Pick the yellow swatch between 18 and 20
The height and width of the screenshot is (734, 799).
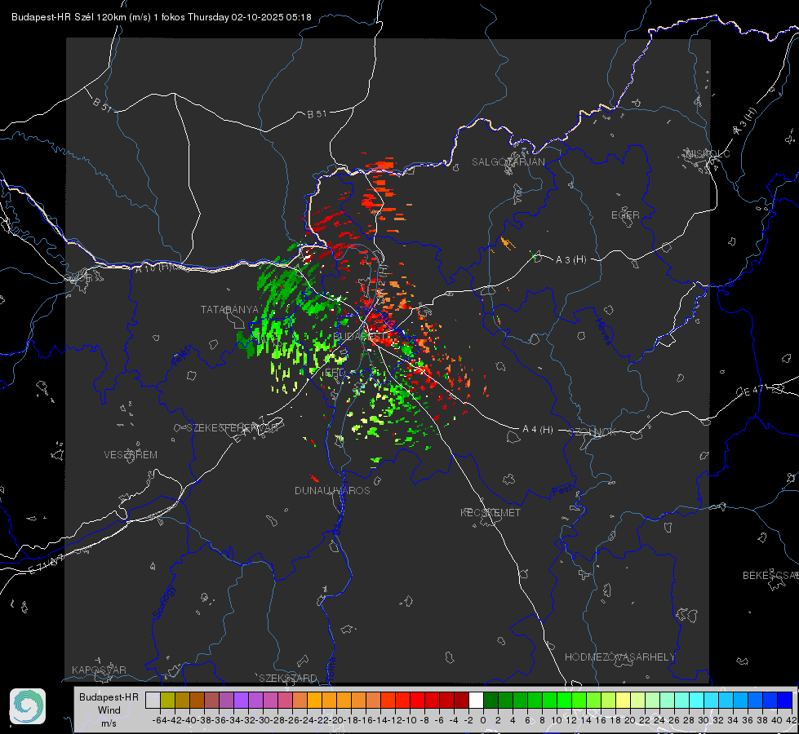[x=623, y=700]
